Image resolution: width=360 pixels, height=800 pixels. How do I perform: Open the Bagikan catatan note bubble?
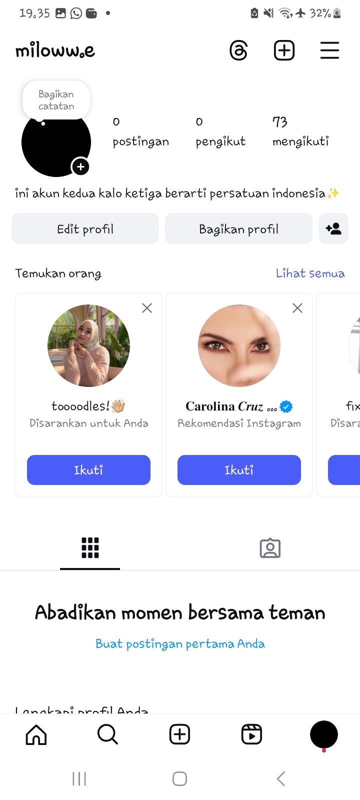[x=56, y=100]
